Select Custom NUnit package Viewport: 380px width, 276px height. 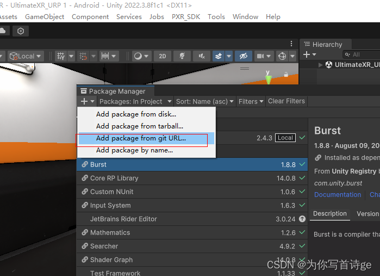[x=192, y=192]
